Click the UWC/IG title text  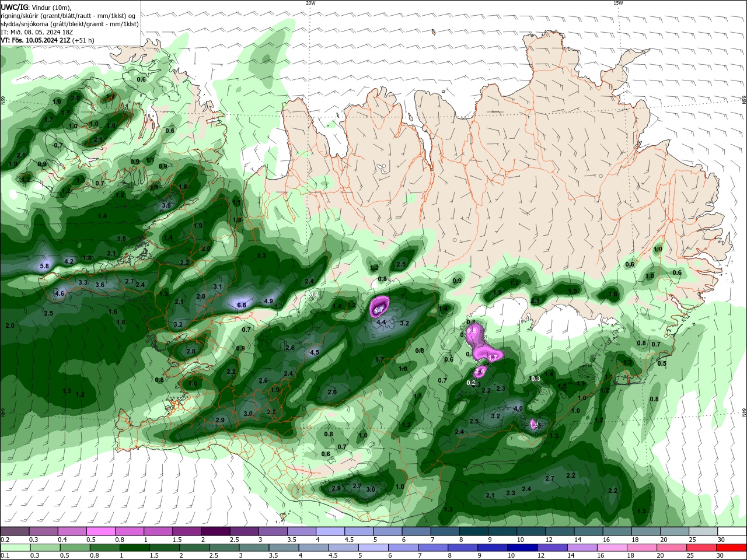pos(15,7)
